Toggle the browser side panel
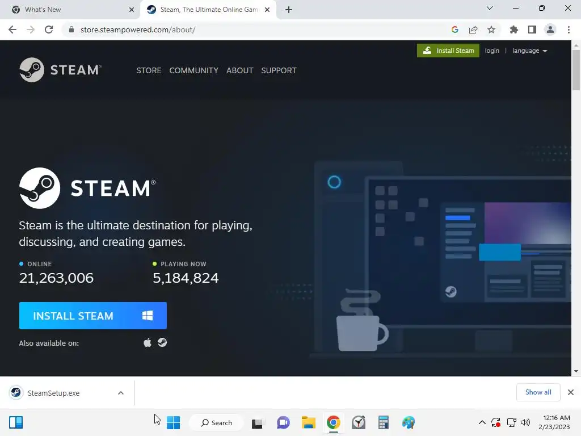 pos(532,30)
